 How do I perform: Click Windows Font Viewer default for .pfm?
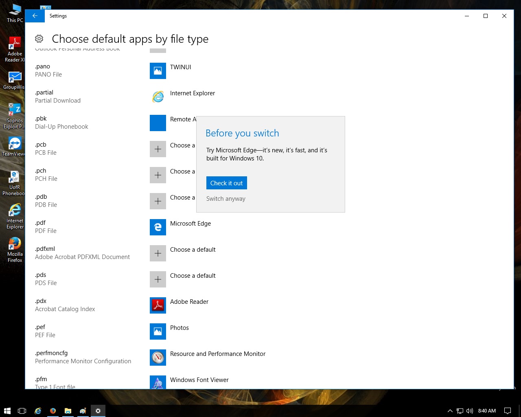click(x=199, y=380)
